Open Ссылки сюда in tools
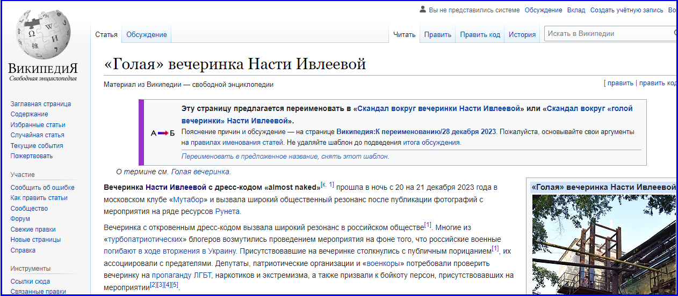Screen dimensions: 678x296 coord(31,282)
